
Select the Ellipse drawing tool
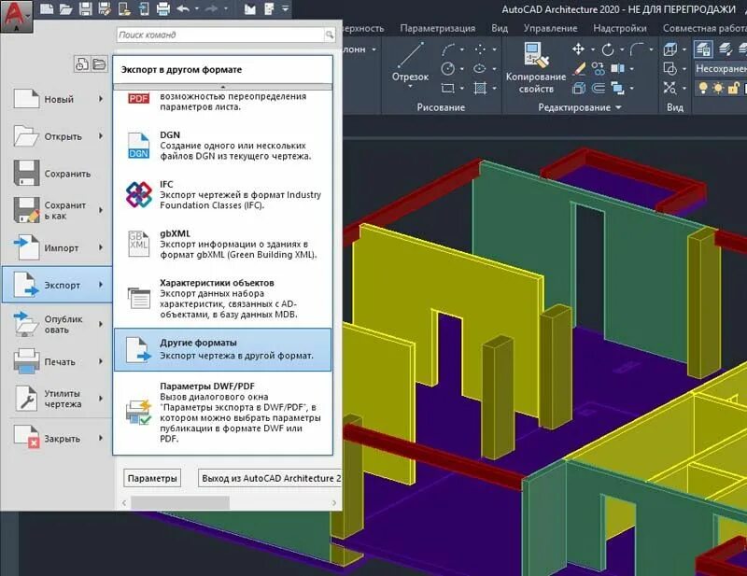click(479, 68)
